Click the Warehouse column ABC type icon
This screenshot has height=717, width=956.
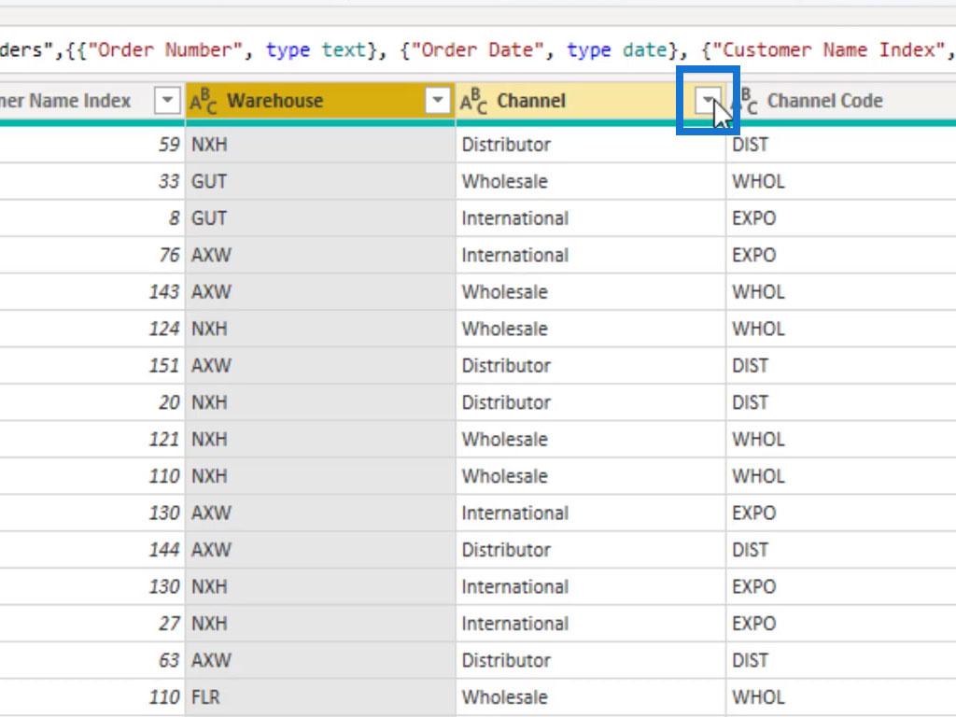pyautogui.click(x=203, y=101)
